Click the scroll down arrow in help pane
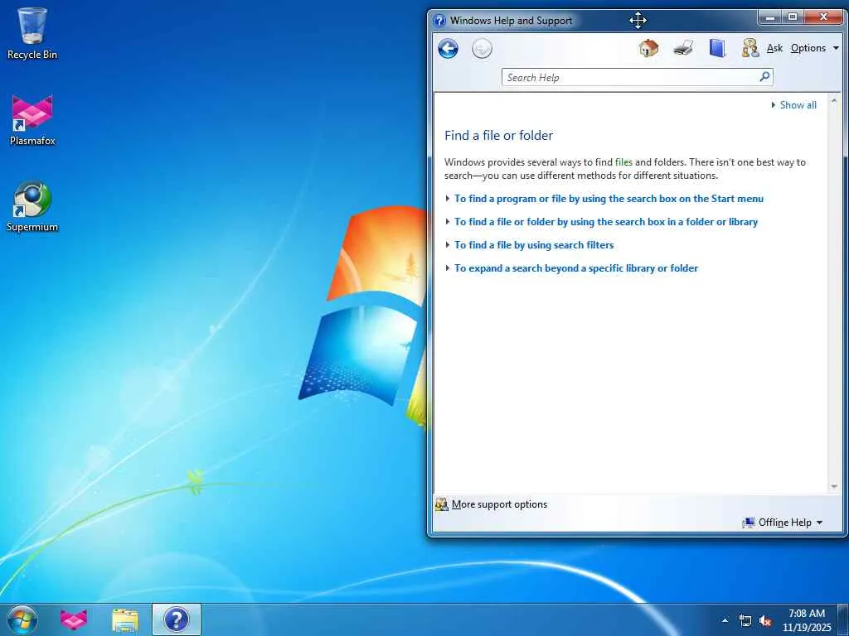The height and width of the screenshot is (636, 849). [x=834, y=487]
